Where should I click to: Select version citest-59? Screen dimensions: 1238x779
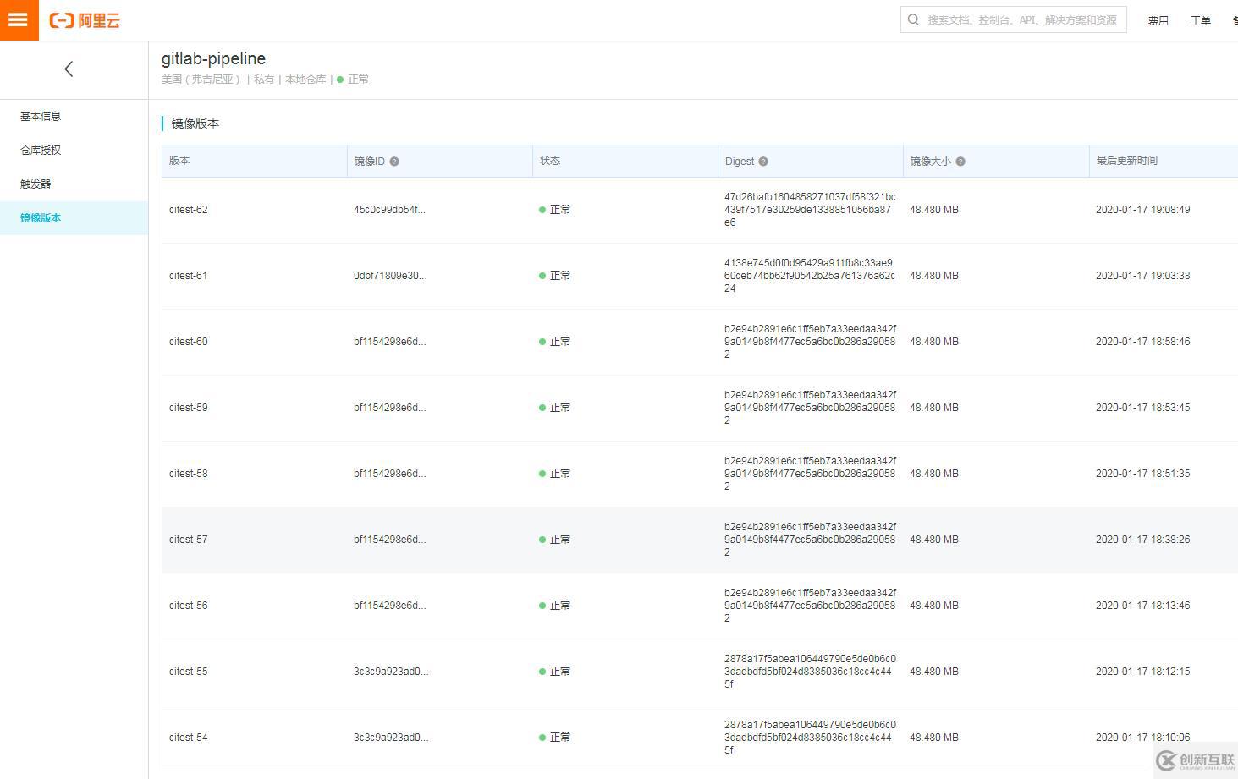coord(188,408)
